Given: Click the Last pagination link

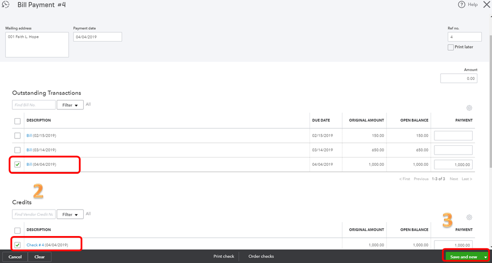Looking at the screenshot, I should [466, 179].
